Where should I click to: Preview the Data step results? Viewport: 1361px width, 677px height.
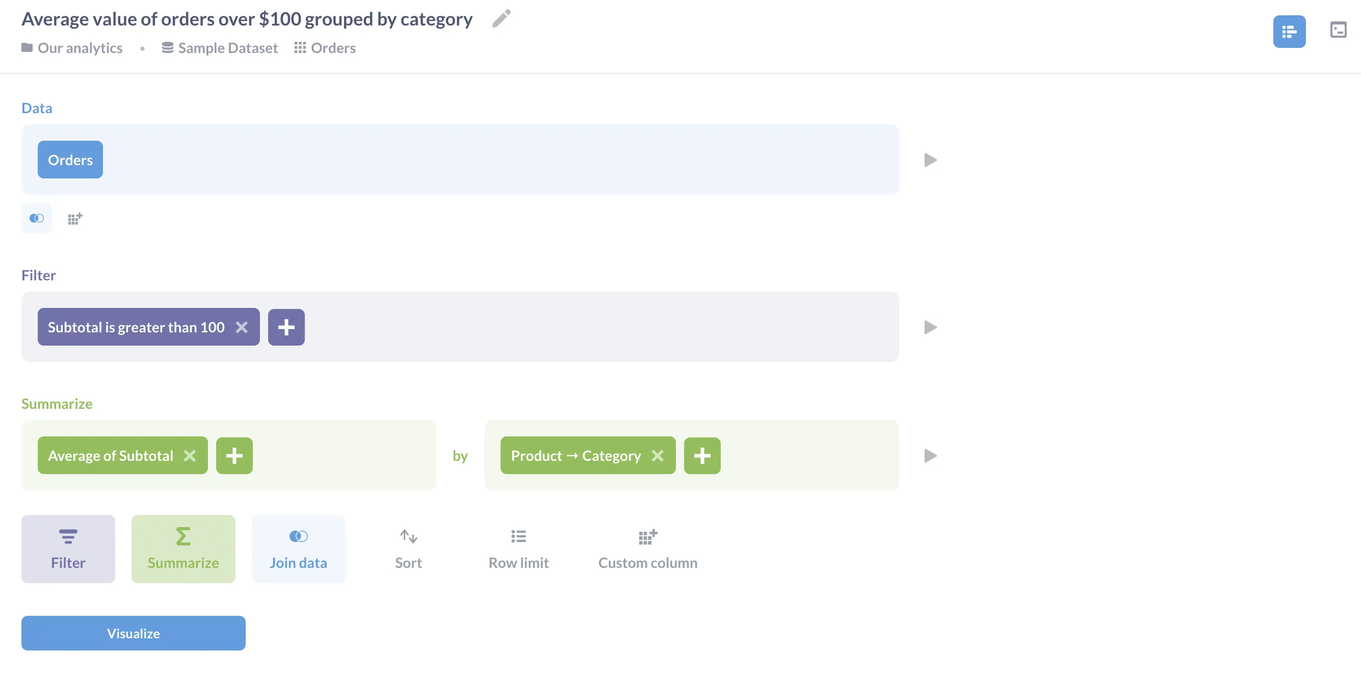(930, 160)
